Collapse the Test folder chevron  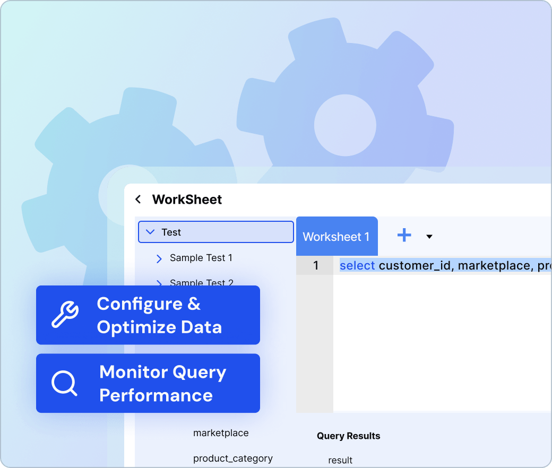[150, 232]
